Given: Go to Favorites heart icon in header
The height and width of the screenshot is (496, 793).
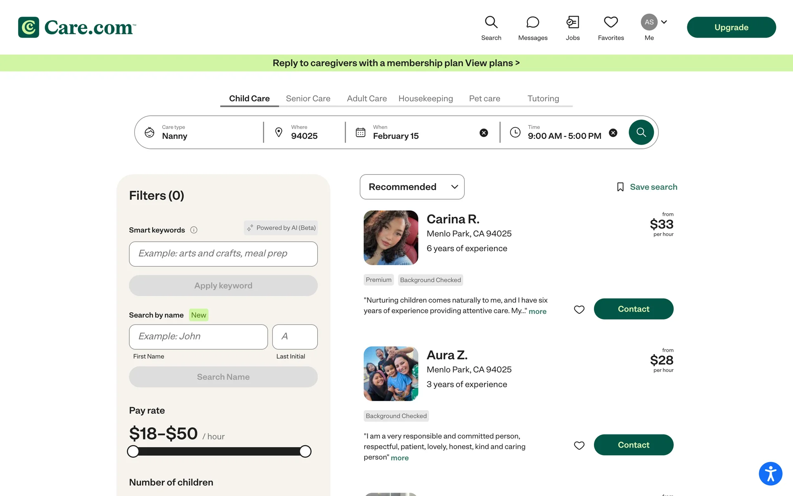Looking at the screenshot, I should point(610,28).
